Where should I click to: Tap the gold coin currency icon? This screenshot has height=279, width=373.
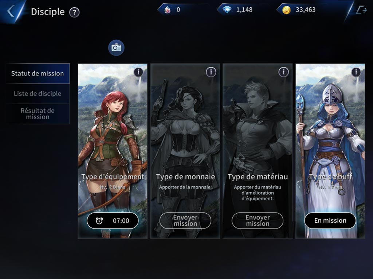(286, 10)
